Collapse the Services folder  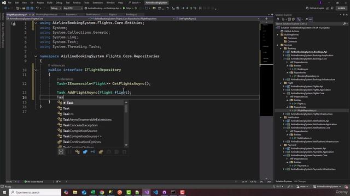click(x=278, y=45)
